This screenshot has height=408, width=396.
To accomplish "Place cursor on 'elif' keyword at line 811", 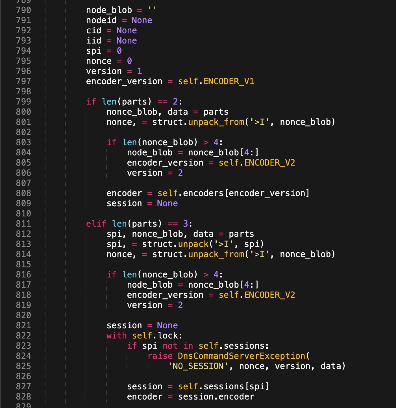I will click(96, 224).
